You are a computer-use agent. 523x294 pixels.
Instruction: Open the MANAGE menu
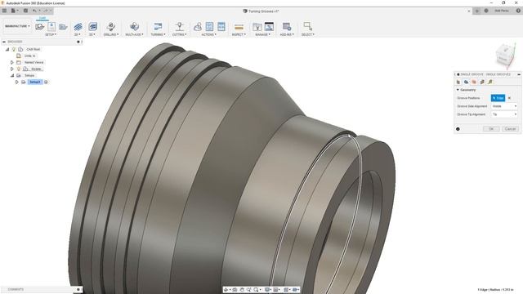tap(262, 34)
